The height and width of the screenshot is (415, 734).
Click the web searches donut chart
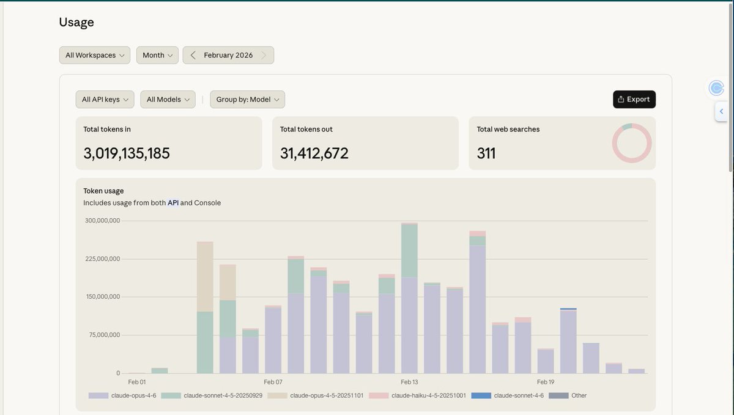coord(632,143)
